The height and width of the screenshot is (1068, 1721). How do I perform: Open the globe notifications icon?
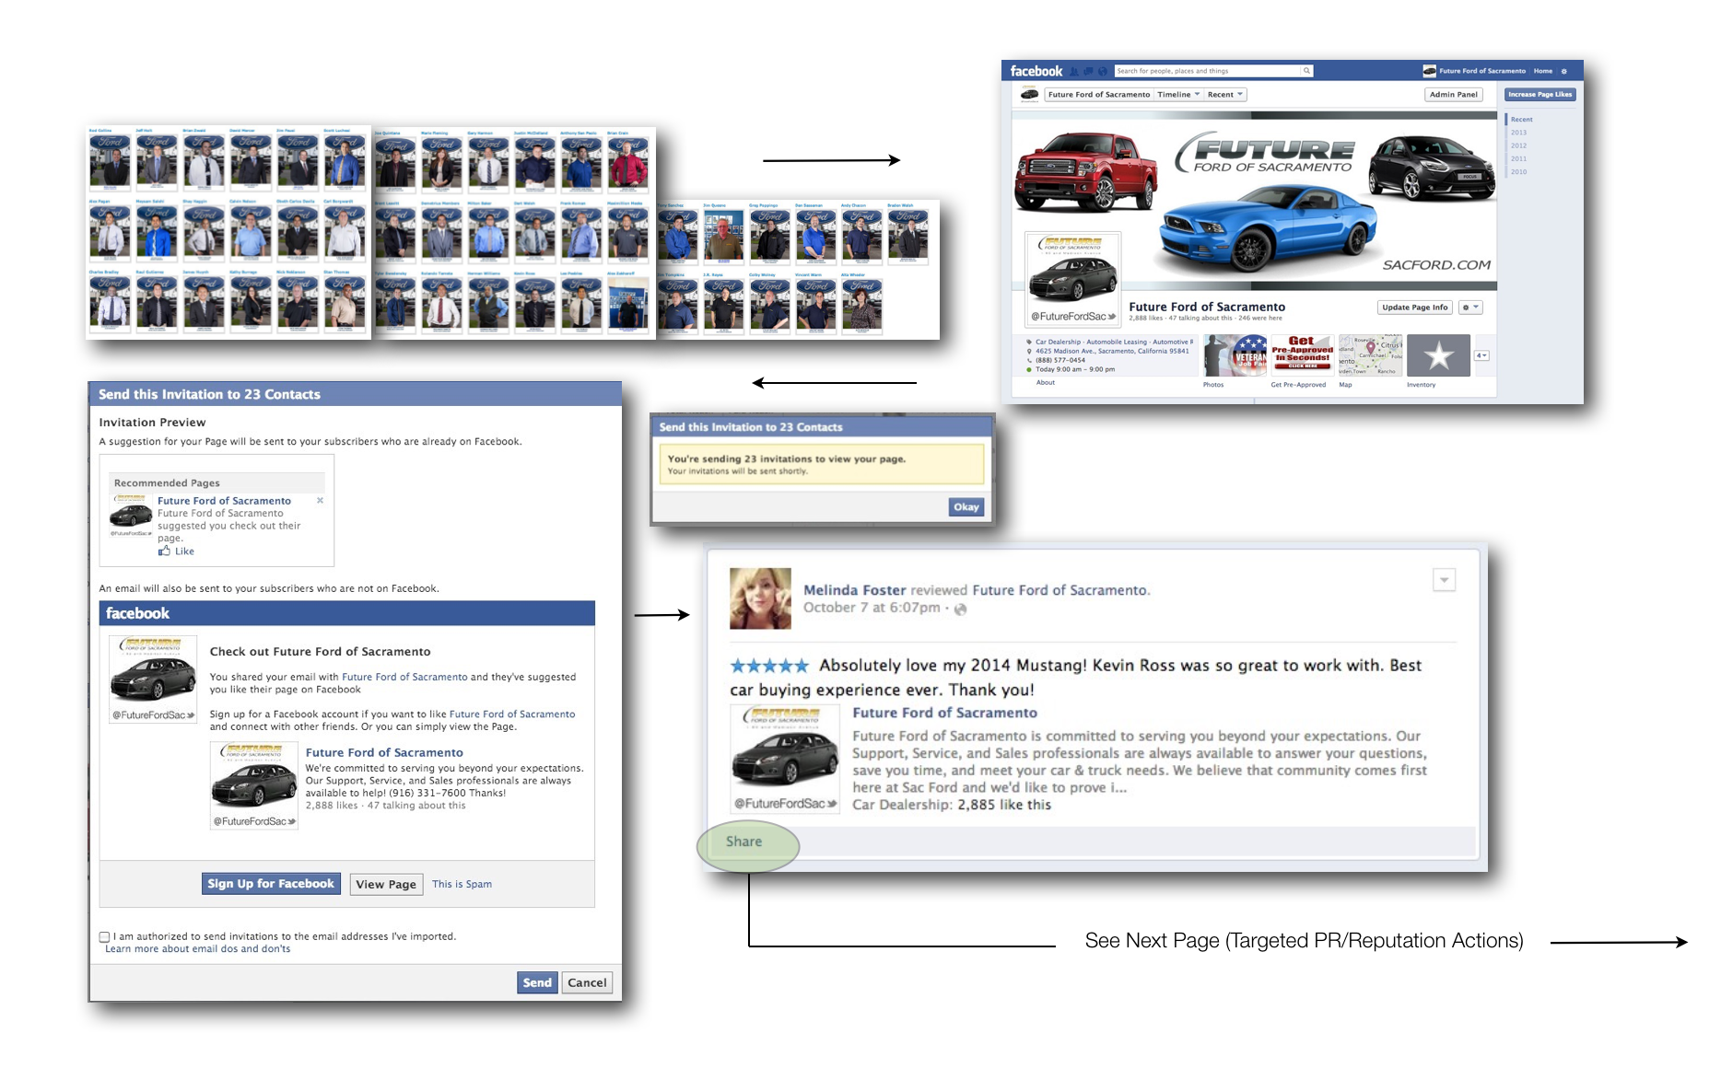click(x=1101, y=71)
